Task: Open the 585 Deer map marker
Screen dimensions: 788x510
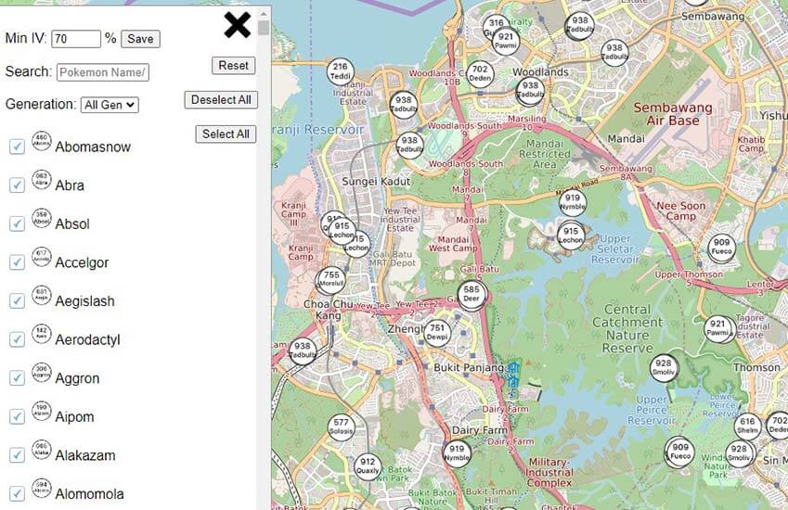Action: (x=472, y=296)
